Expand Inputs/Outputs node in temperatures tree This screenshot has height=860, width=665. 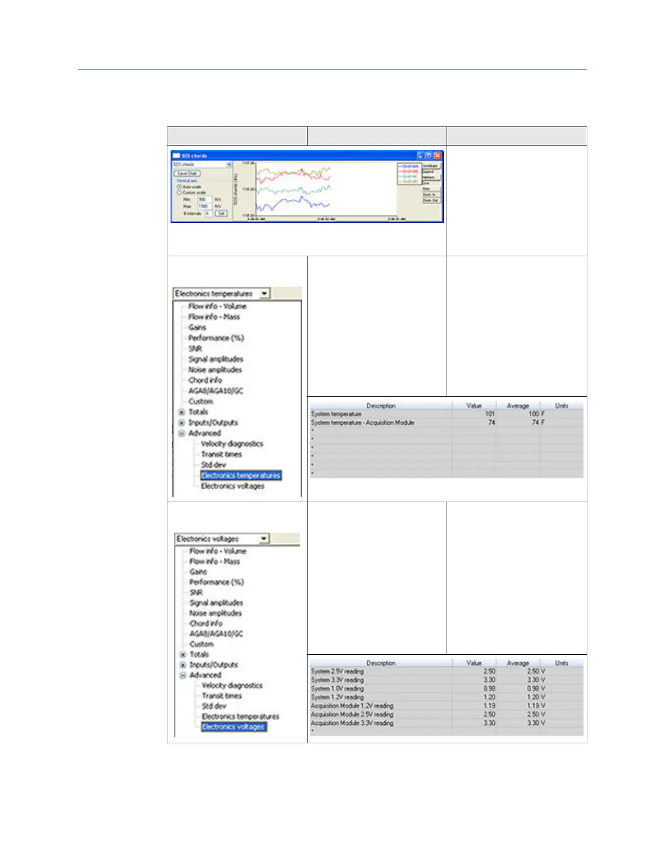(x=181, y=422)
